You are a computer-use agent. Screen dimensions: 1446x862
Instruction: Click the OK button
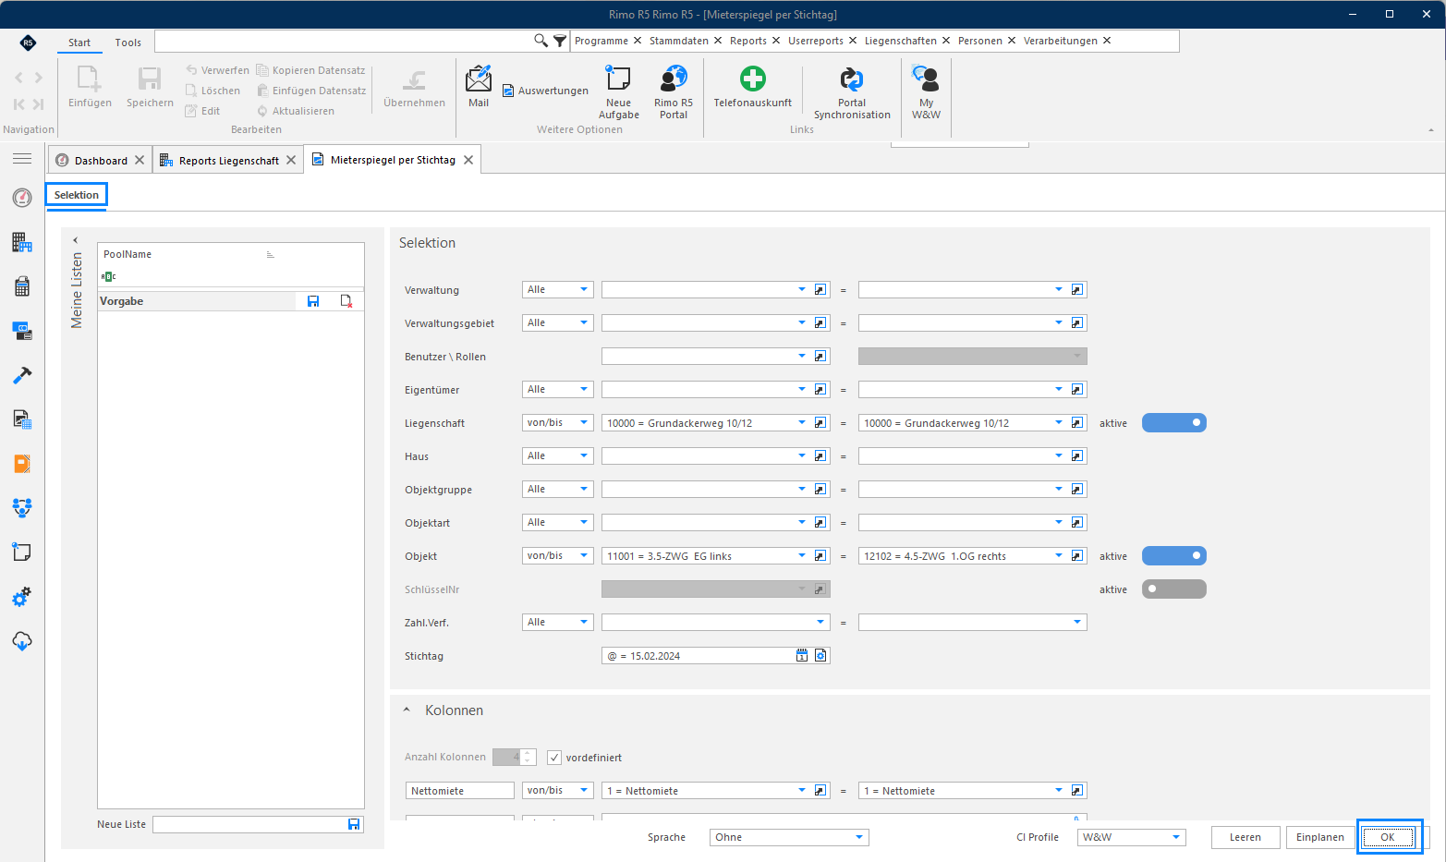point(1388,837)
